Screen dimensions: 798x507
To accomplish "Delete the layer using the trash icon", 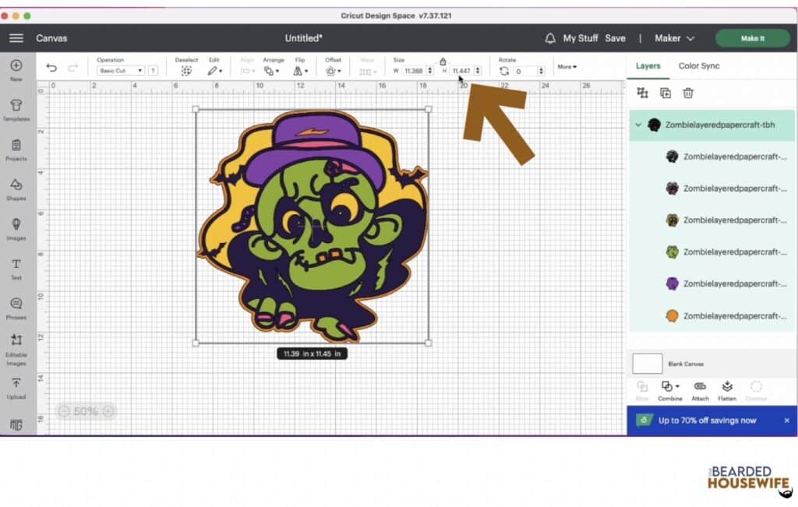I will point(688,93).
